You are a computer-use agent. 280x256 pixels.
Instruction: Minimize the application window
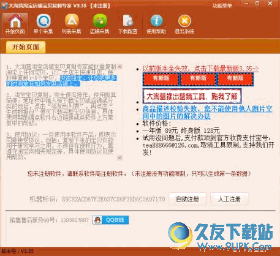pos(246,4)
